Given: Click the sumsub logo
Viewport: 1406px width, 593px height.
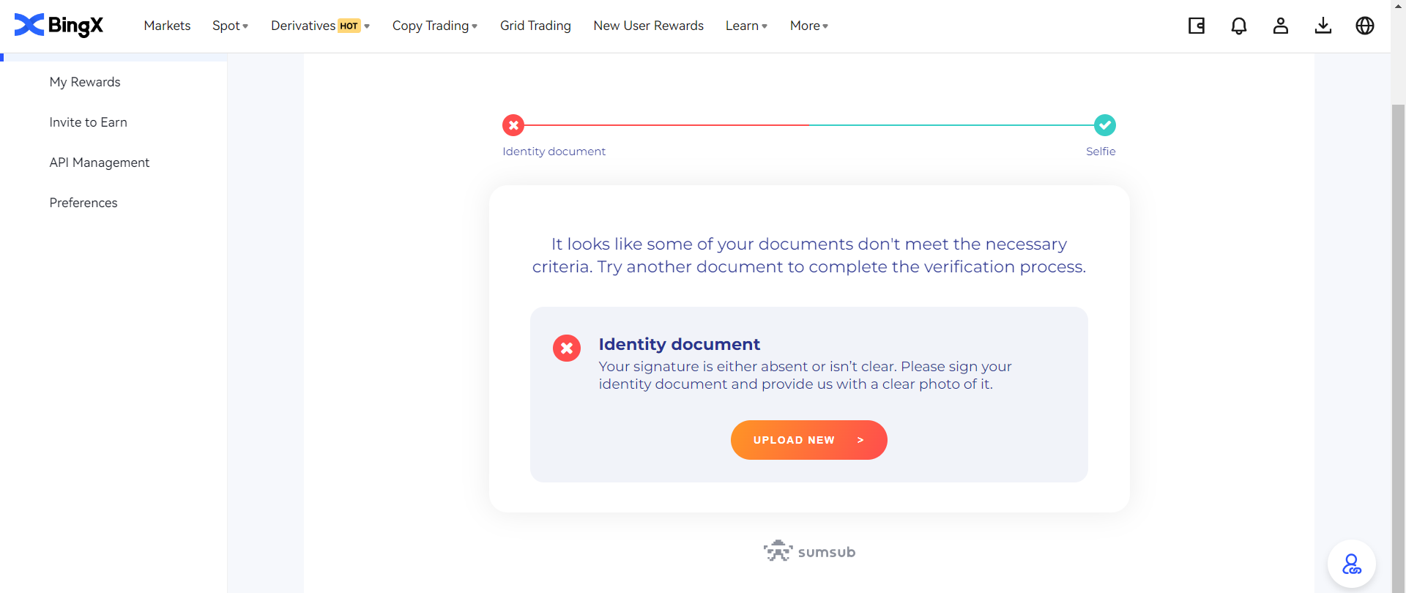Looking at the screenshot, I should (809, 551).
